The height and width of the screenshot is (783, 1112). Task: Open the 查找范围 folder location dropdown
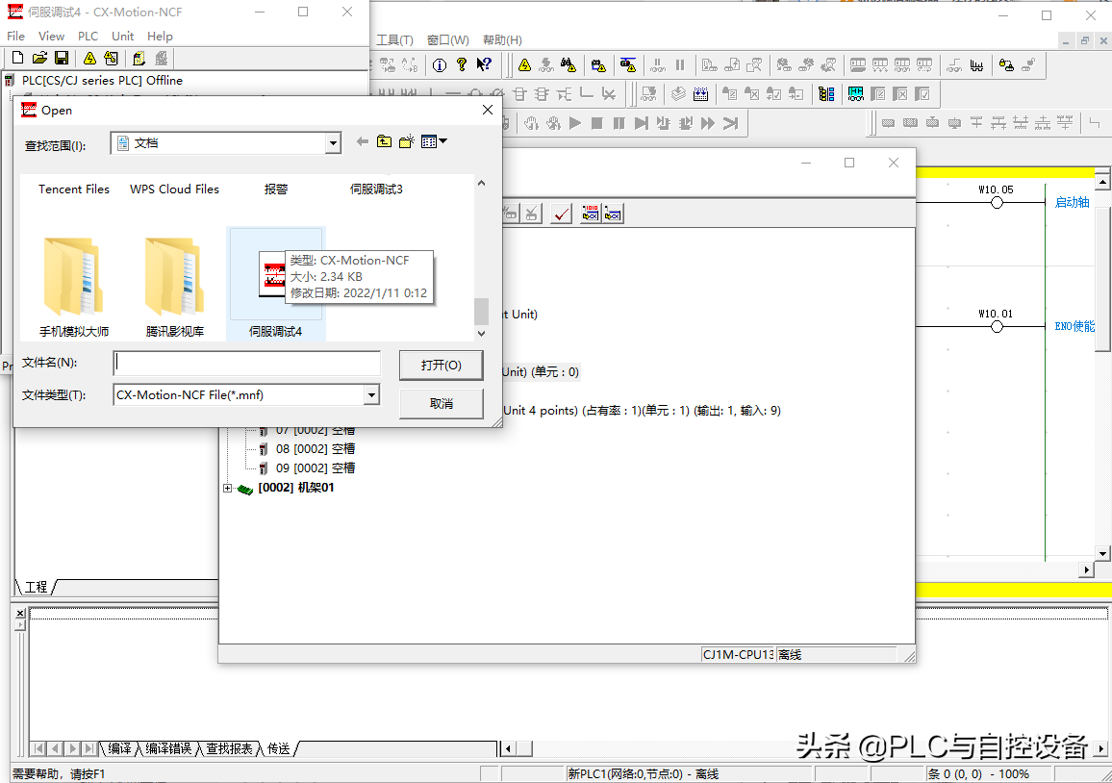333,143
